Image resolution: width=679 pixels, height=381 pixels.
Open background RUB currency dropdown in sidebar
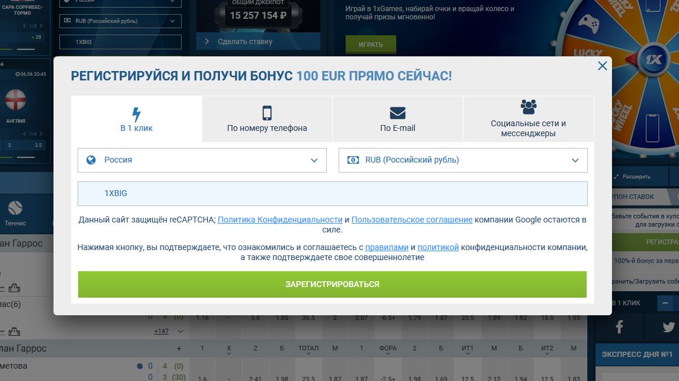(121, 21)
